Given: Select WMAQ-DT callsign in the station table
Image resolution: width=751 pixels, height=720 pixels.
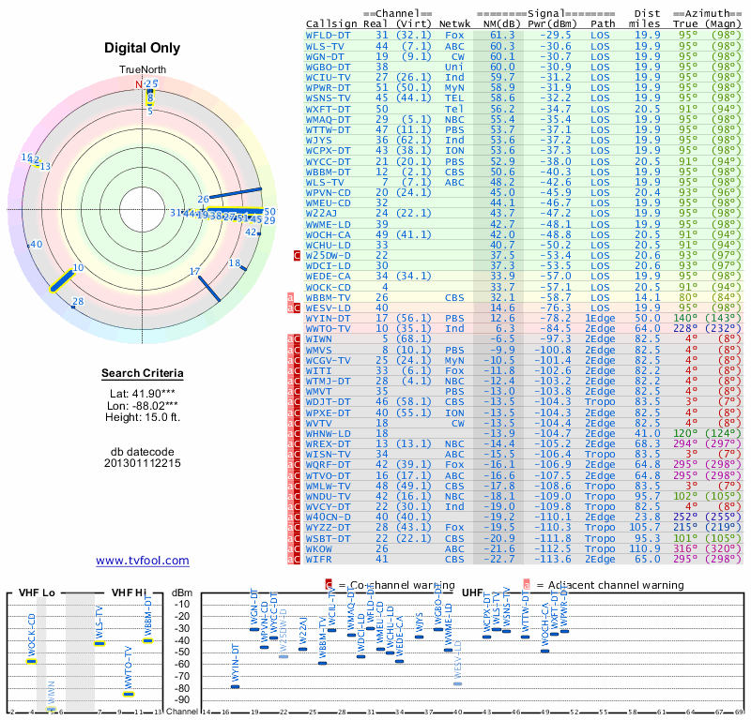Looking at the screenshot, I should coord(328,120).
